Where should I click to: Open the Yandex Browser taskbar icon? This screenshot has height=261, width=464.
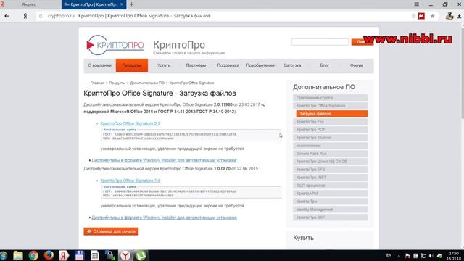[125, 256]
